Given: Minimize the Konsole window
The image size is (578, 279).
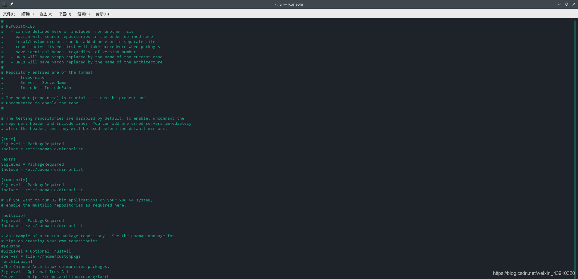Looking at the screenshot, I should tap(559, 4).
